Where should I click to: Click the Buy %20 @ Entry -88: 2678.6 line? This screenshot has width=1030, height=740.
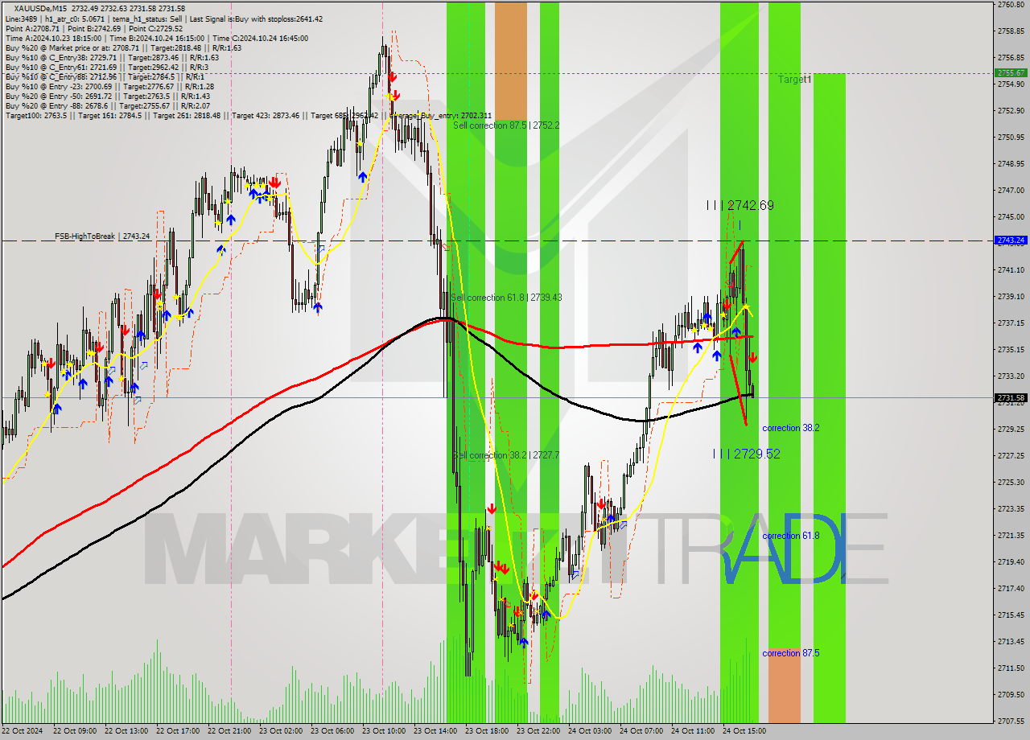[x=108, y=105]
